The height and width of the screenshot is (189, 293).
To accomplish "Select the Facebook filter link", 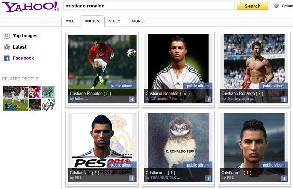I will click(24, 58).
